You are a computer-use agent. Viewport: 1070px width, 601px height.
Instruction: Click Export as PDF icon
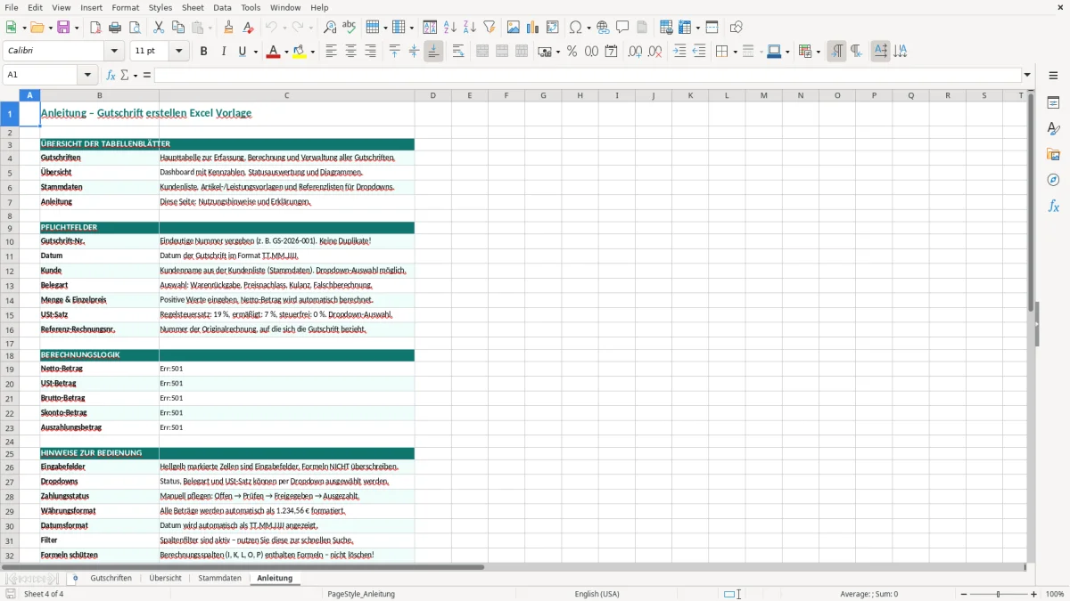click(95, 28)
